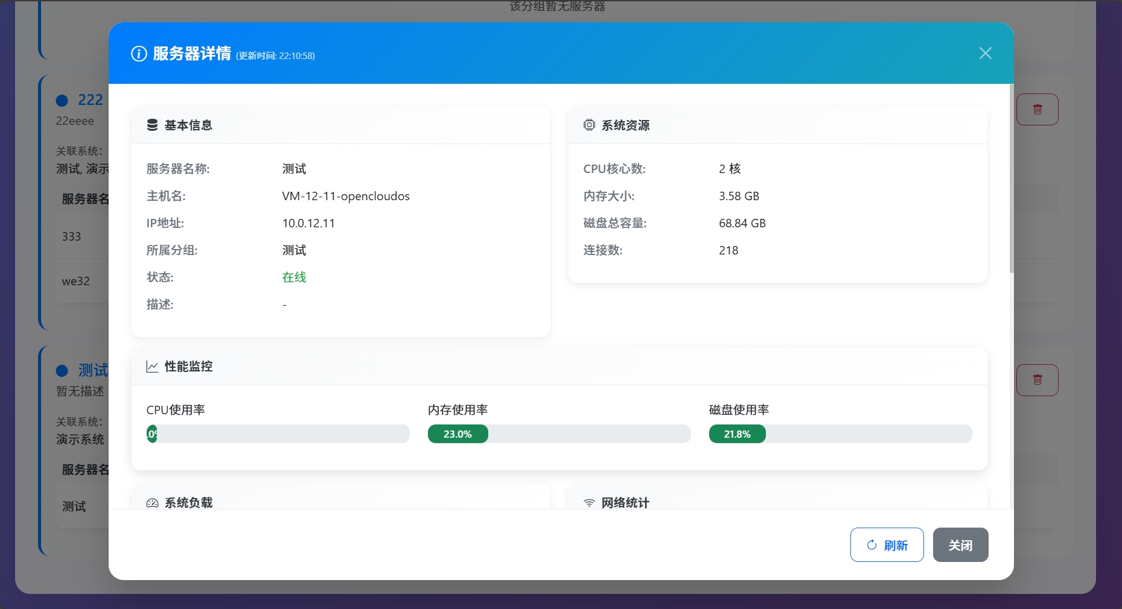Click the 磁盘总容量: label
Image resolution: width=1122 pixels, height=609 pixels.
click(615, 223)
